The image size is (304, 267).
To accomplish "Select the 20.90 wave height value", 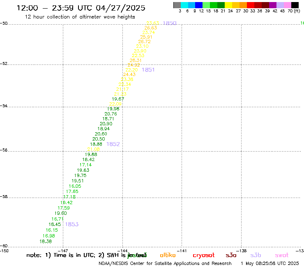I will click(x=106, y=124).
